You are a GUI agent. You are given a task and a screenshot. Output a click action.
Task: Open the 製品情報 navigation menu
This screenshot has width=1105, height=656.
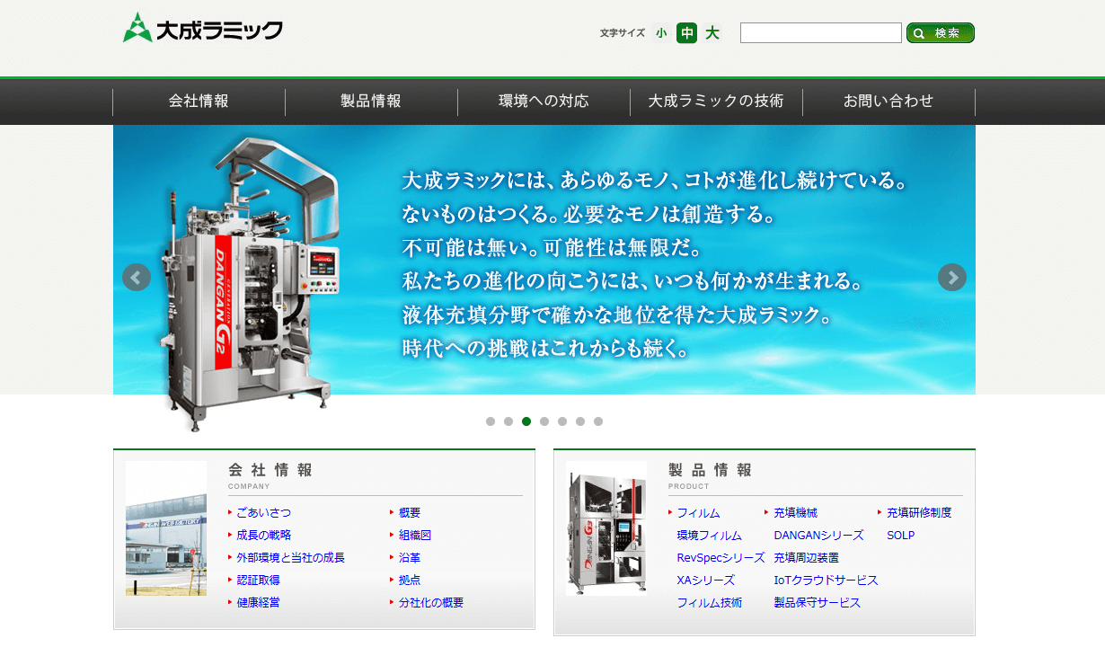tap(371, 102)
